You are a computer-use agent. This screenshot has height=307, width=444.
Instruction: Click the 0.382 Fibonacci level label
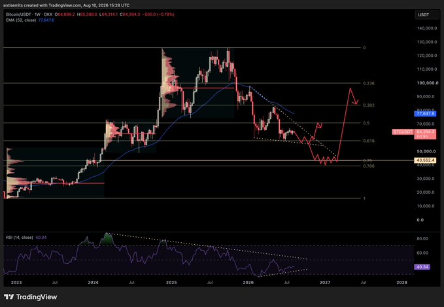click(368, 105)
